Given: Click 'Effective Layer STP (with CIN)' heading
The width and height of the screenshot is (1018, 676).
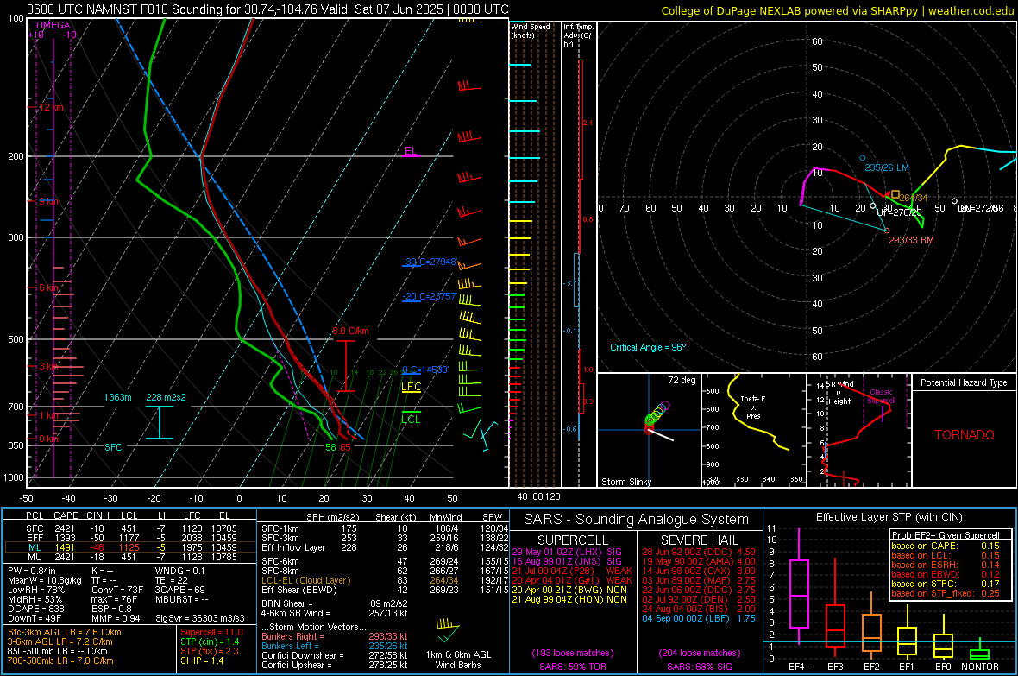Looking at the screenshot, I should tap(889, 517).
